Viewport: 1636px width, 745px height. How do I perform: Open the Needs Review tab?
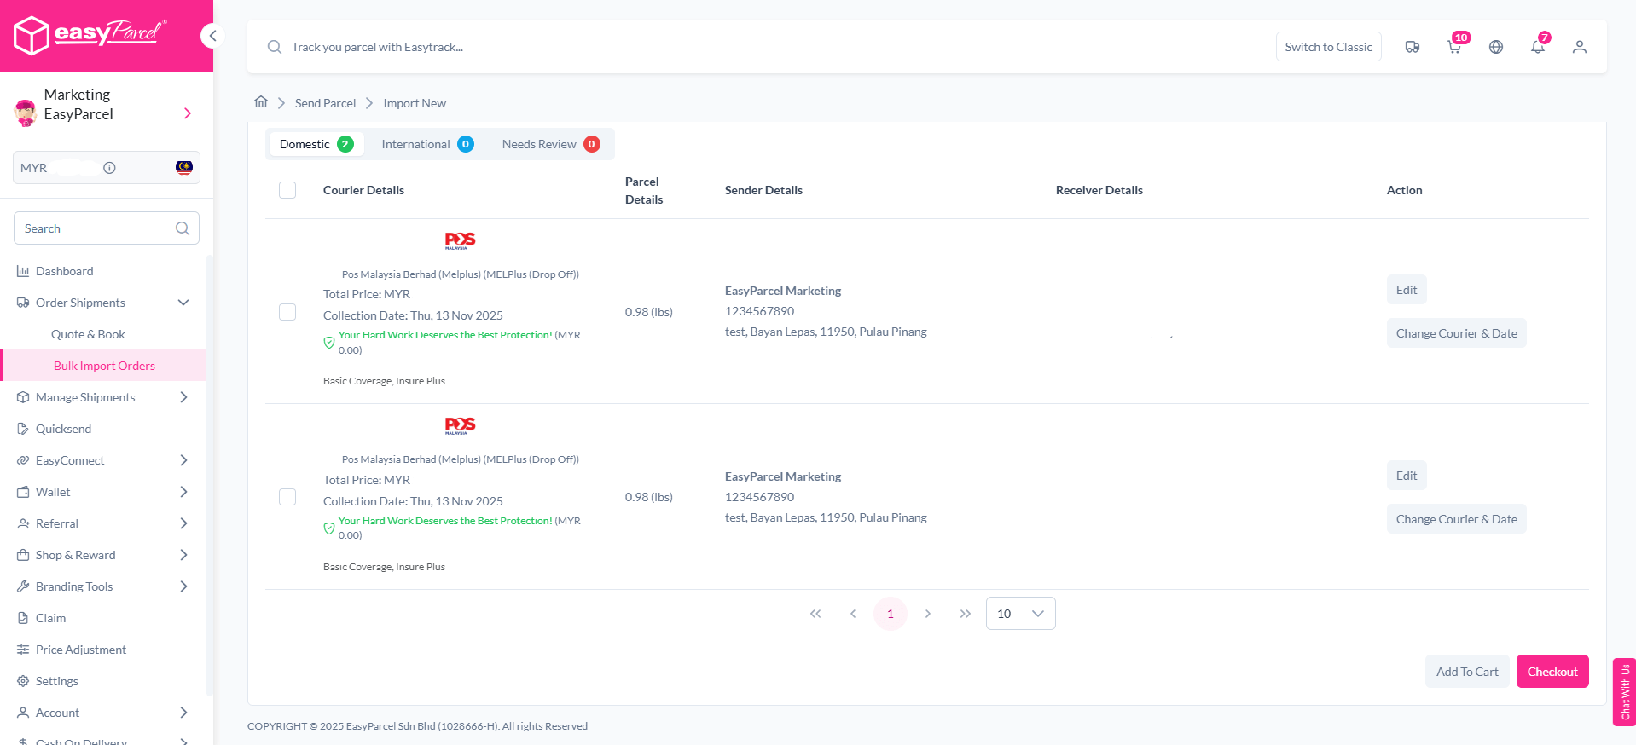[550, 144]
